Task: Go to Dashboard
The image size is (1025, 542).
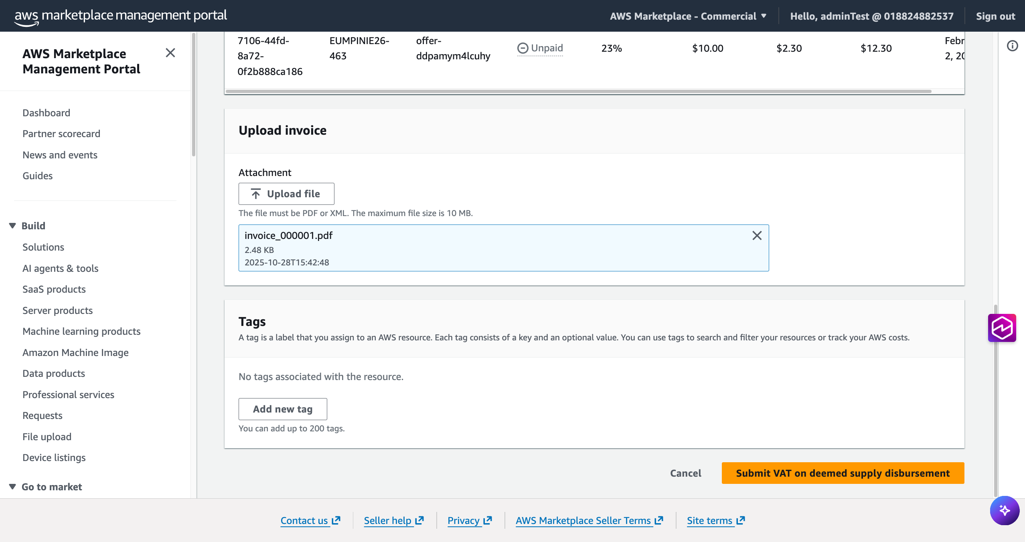Action: click(47, 113)
